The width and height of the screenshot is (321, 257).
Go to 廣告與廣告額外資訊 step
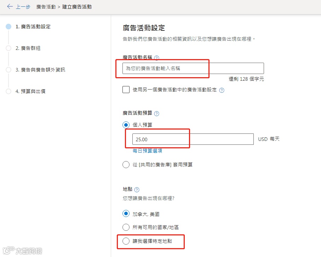40,70
